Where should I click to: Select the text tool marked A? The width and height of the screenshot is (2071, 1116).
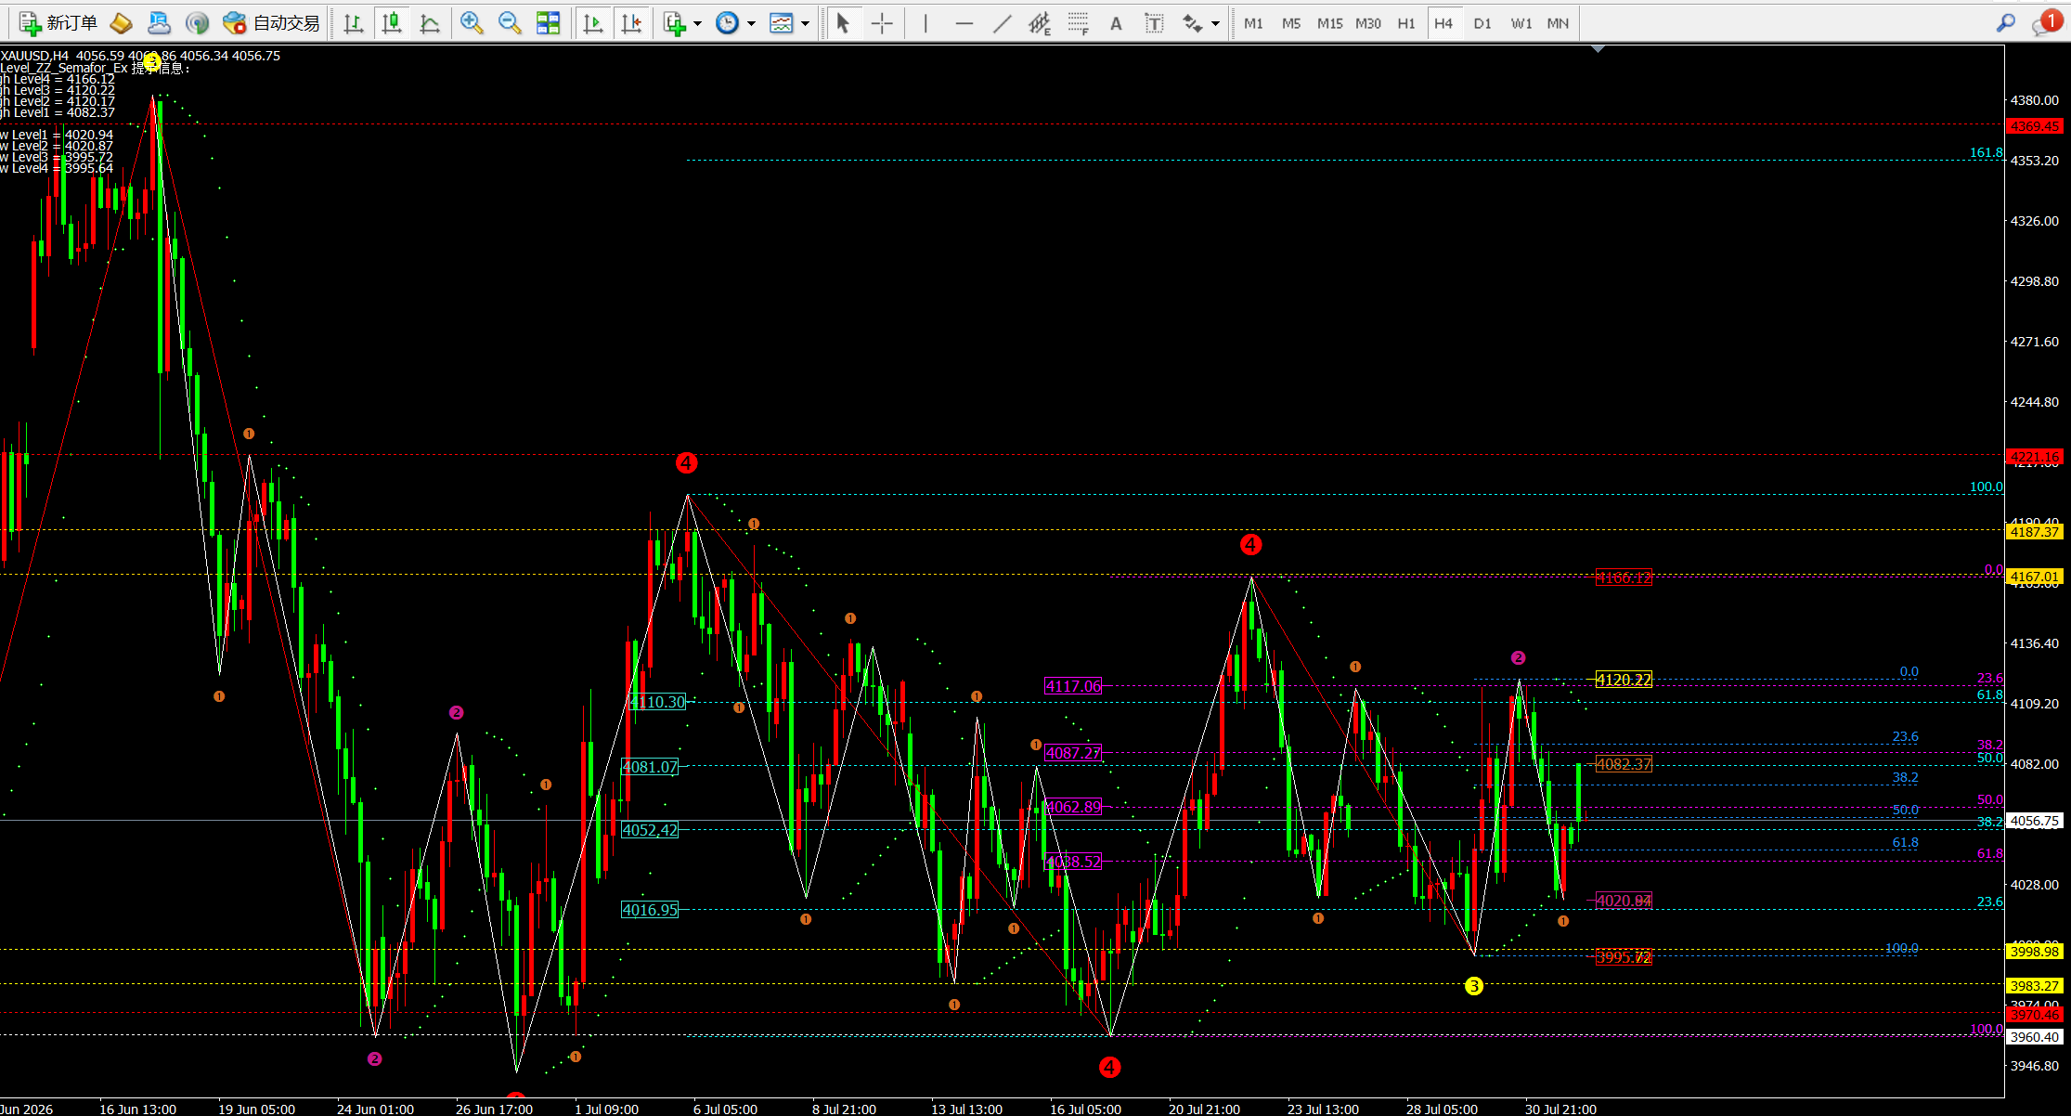click(1116, 23)
